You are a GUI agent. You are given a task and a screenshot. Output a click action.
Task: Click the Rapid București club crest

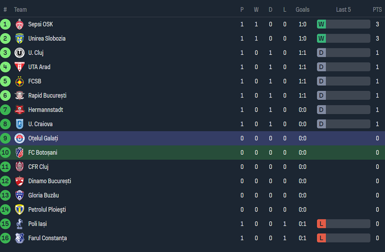click(20, 96)
